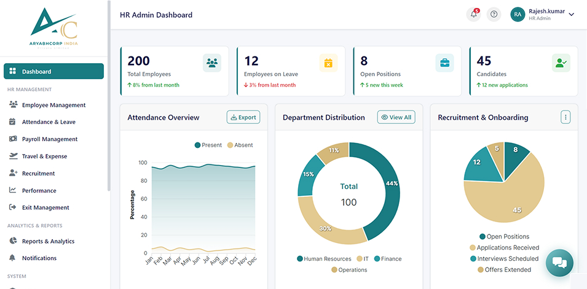Click the Employees on Leave calendar icon
Viewport: 587px width, 289px height.
328,63
